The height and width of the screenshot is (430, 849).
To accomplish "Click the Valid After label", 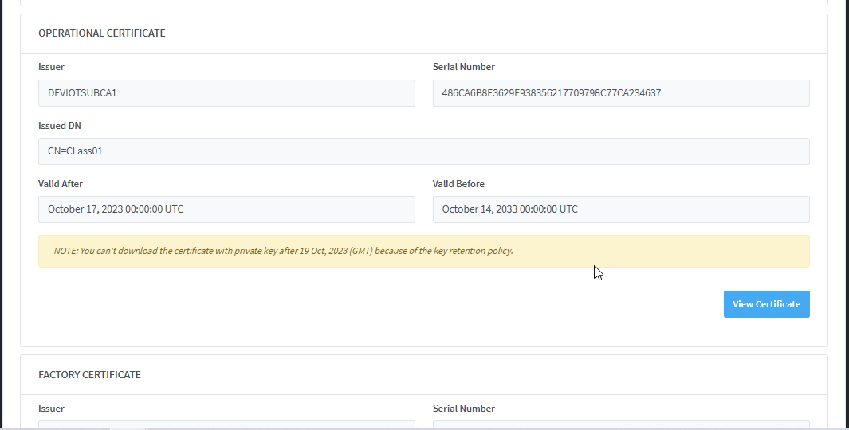I will pyautogui.click(x=61, y=184).
